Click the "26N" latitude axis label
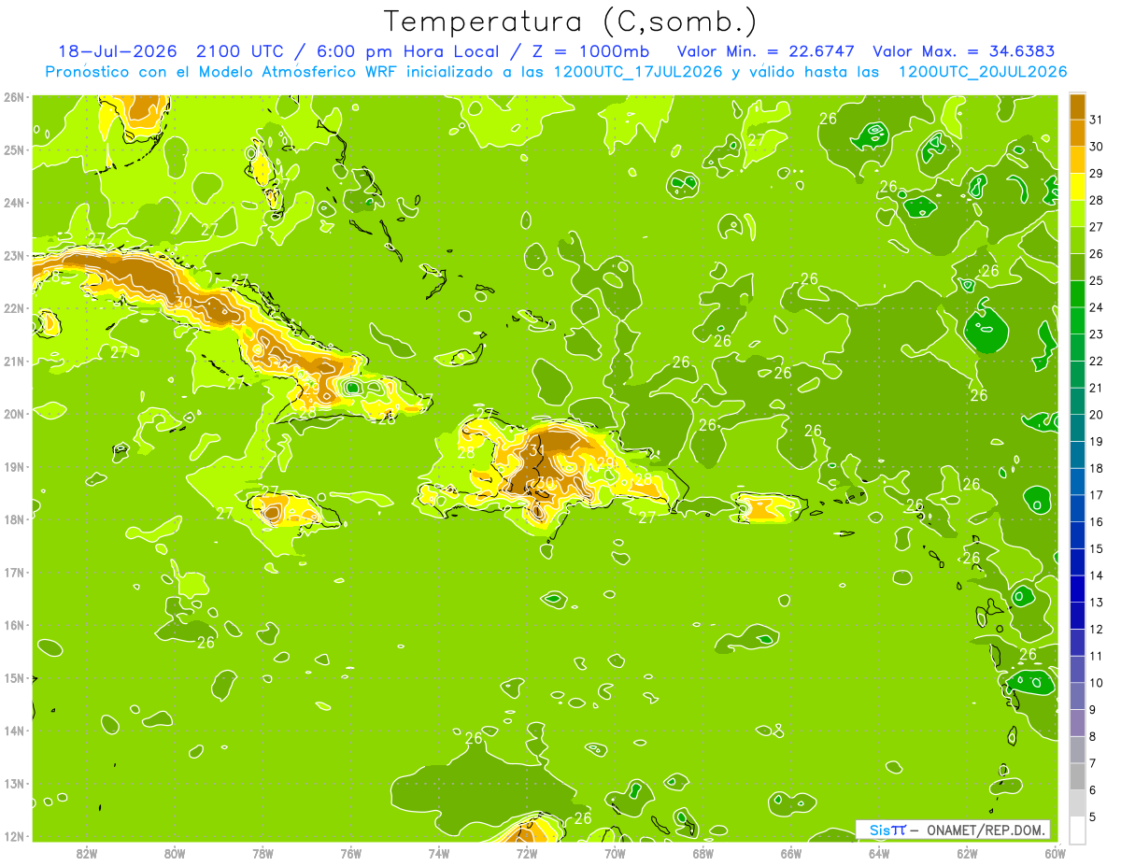The height and width of the screenshot is (866, 1121). point(14,96)
